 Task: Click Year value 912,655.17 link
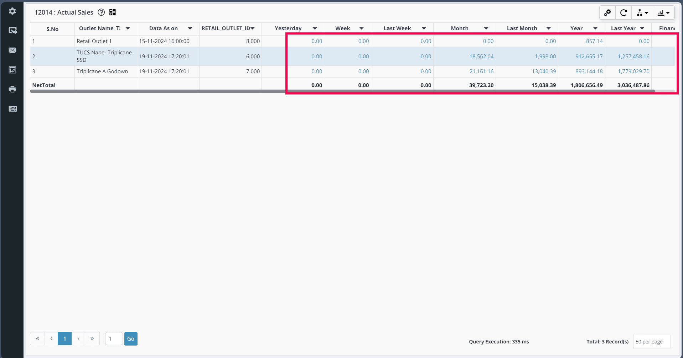(589, 57)
